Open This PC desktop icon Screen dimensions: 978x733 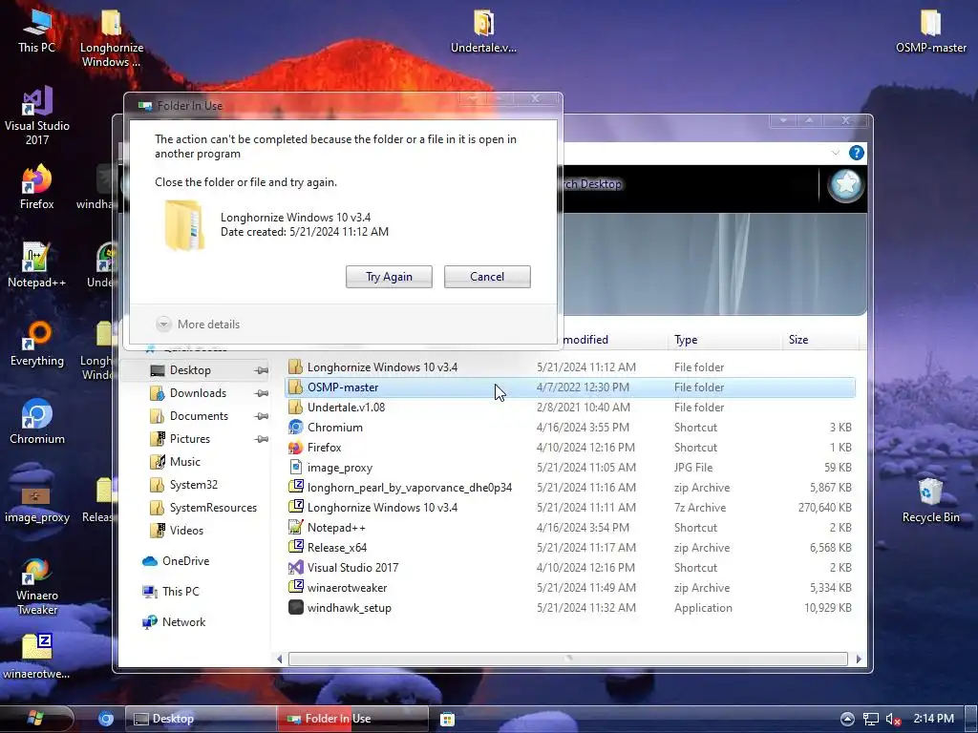37,31
